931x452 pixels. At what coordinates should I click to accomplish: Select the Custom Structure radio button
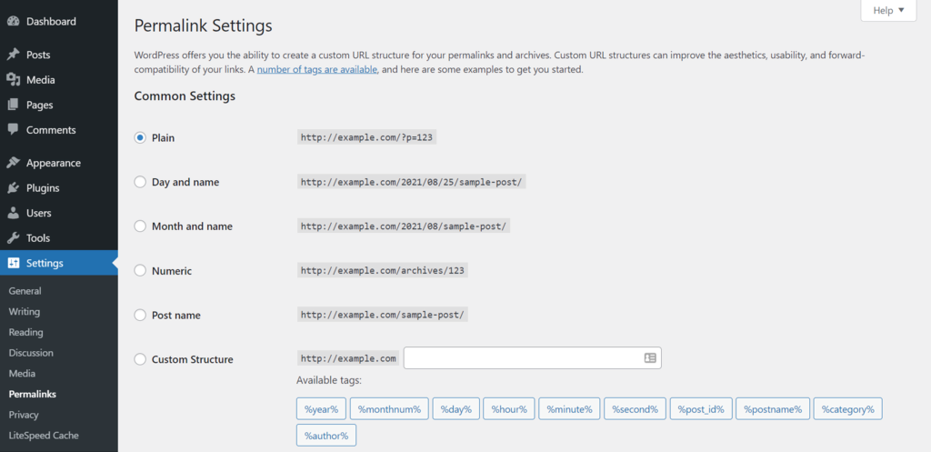point(140,359)
